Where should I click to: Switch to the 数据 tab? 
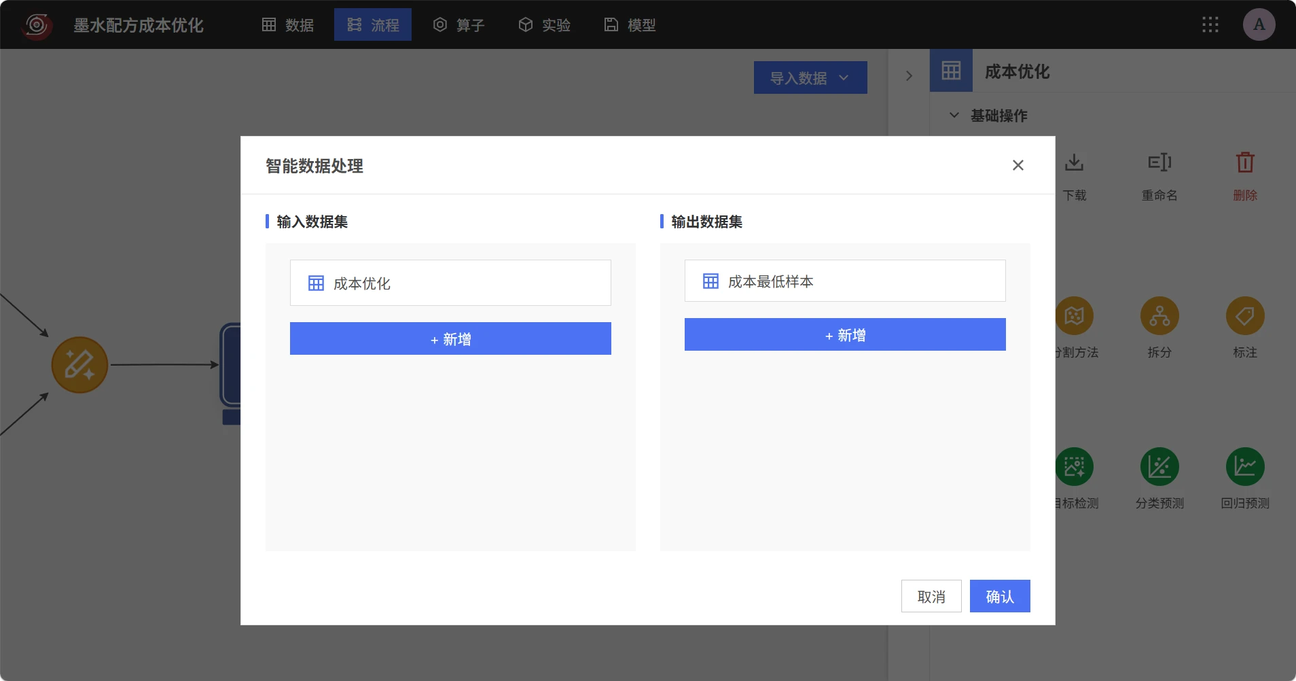point(288,25)
